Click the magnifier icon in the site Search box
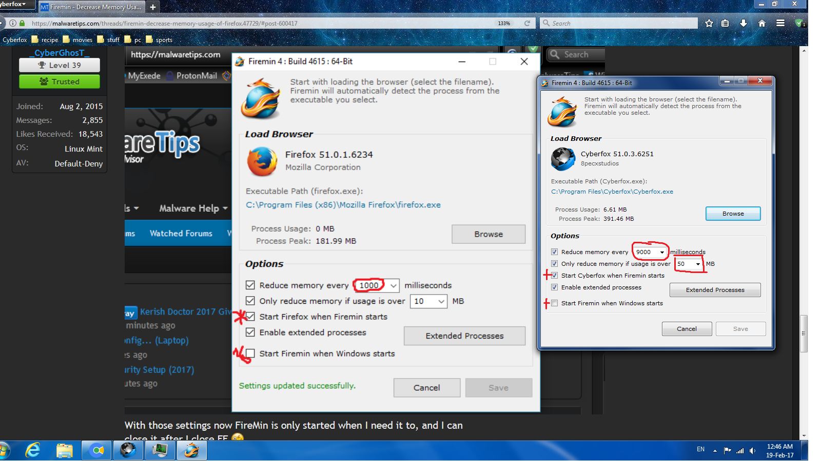This screenshot has height=461, width=821. pyautogui.click(x=554, y=54)
